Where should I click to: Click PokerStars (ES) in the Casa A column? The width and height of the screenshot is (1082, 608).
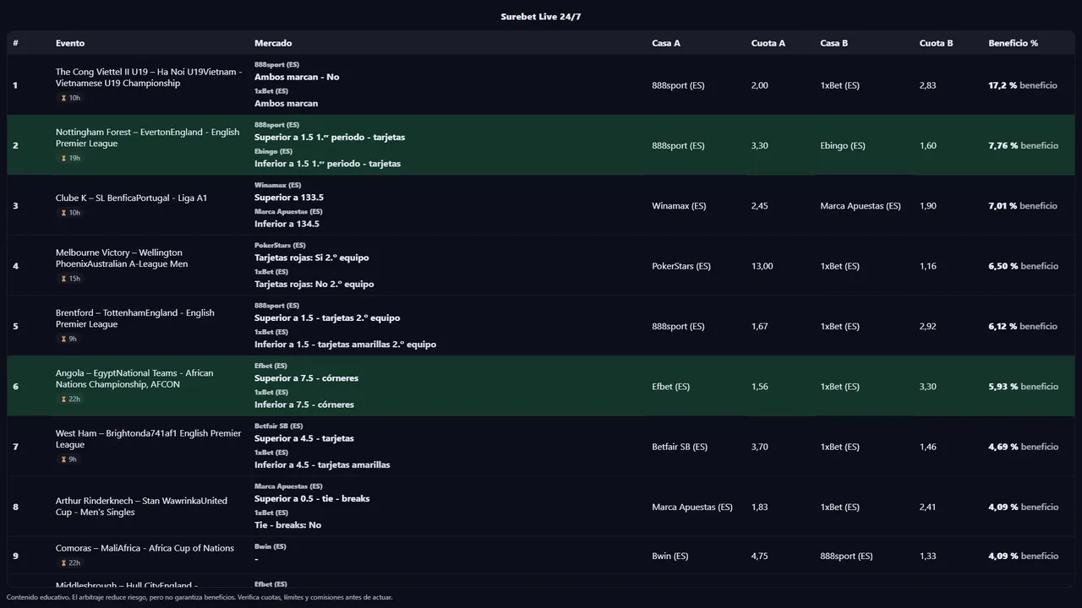coord(680,266)
